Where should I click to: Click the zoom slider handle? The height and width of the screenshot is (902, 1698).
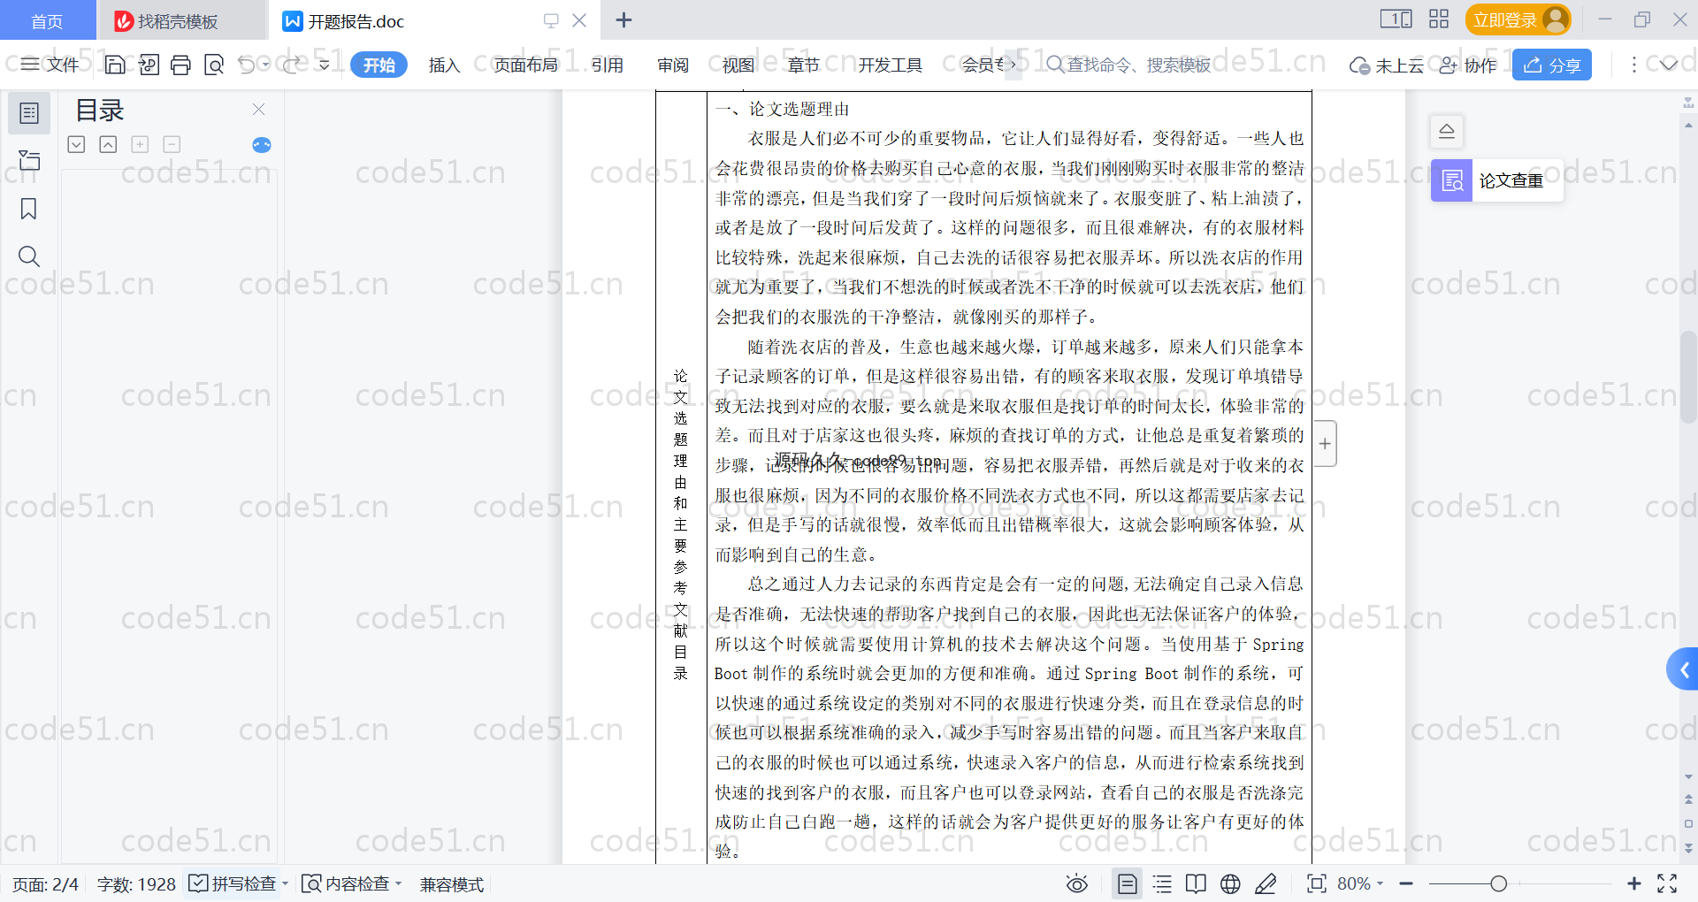(1498, 883)
